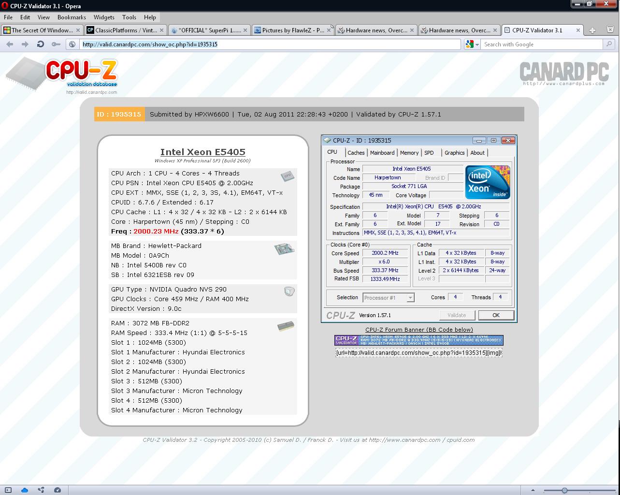Click the RAM stick icon beside RAM
The image size is (620, 495).
click(286, 326)
